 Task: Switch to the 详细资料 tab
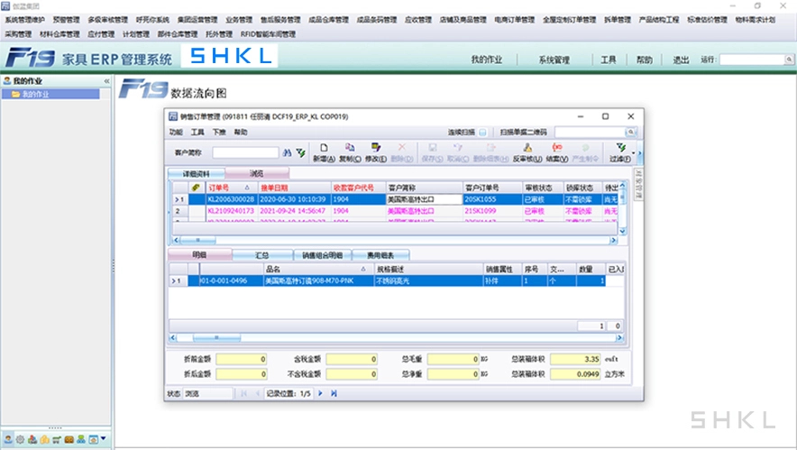click(x=197, y=174)
